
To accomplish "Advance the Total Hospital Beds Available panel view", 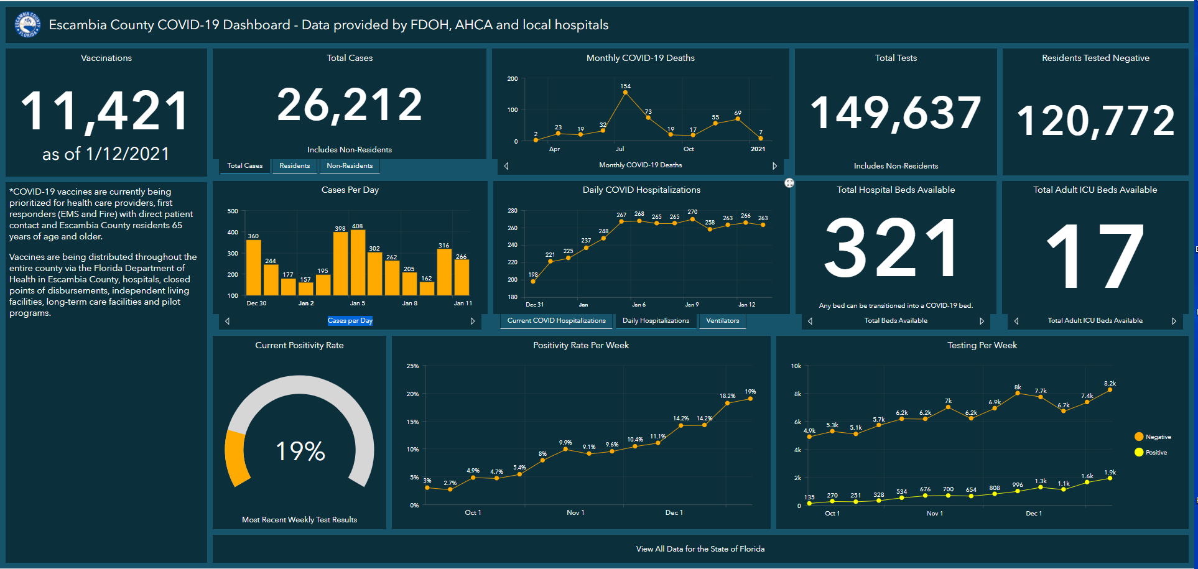I will [982, 321].
